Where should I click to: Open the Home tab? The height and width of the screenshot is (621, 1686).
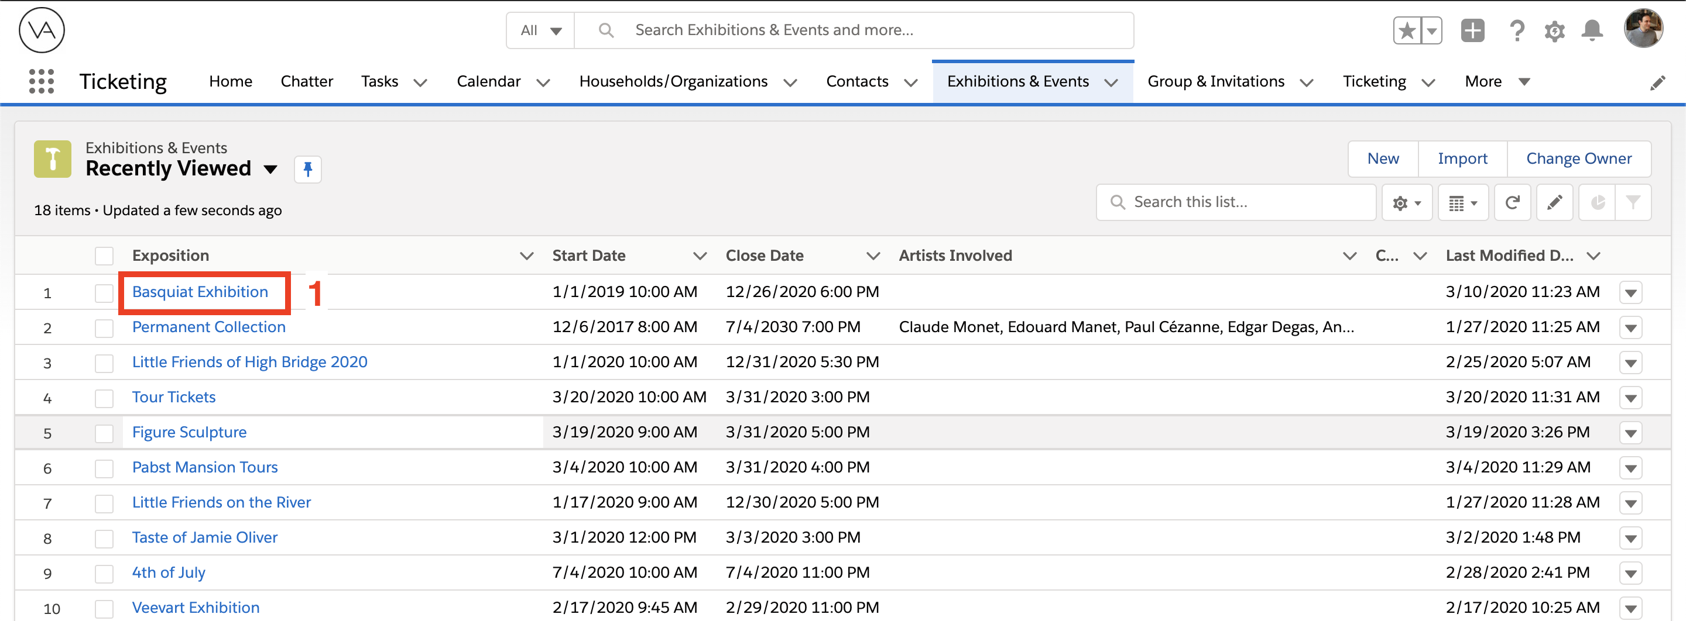coord(231,81)
